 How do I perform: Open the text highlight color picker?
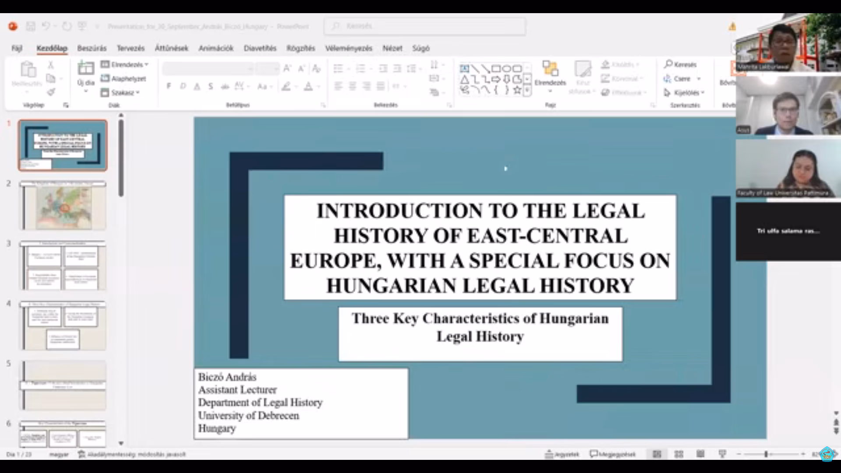tap(286, 86)
